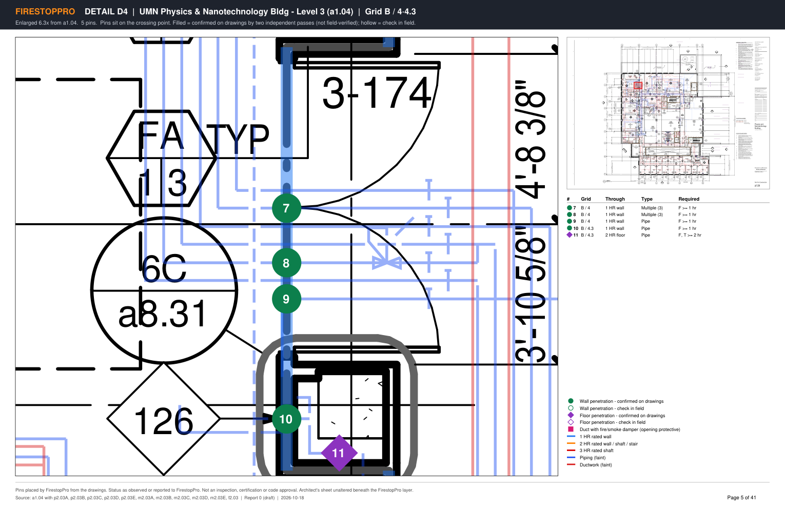Click 'F >= 1 hr' requirement in row 7
The image size is (785, 508).
[688, 208]
